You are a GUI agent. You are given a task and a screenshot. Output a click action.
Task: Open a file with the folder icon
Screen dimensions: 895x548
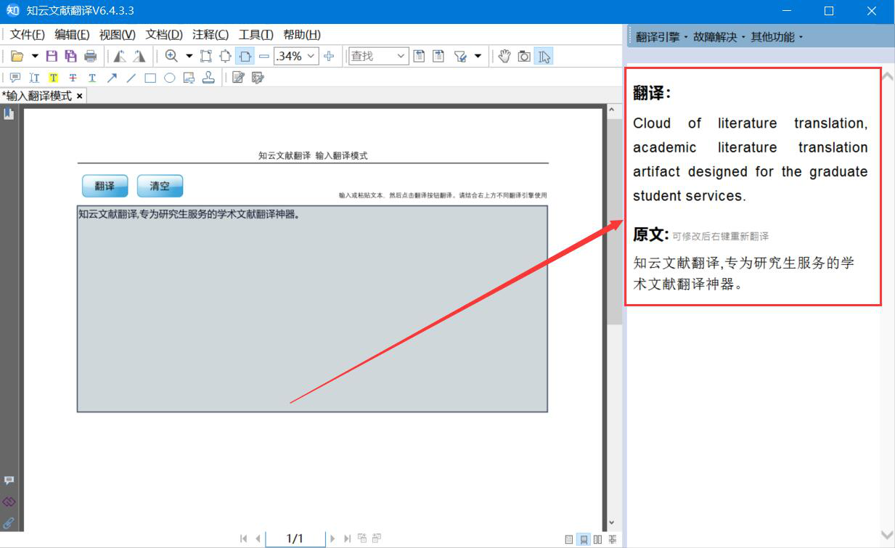pos(17,57)
